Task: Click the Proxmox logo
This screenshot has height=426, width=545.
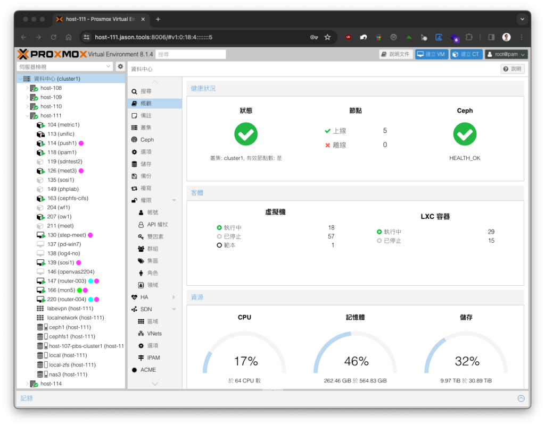Action: (x=52, y=54)
